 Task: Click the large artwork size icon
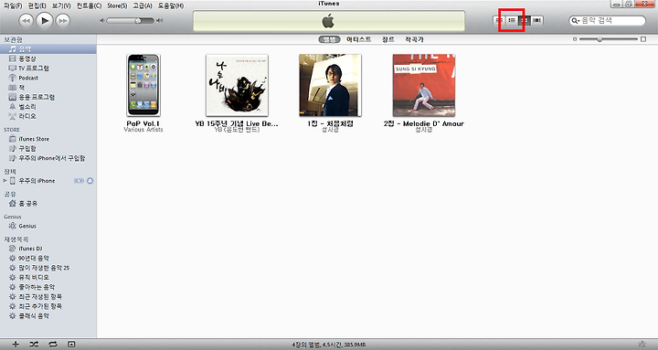pyautogui.click(x=643, y=39)
